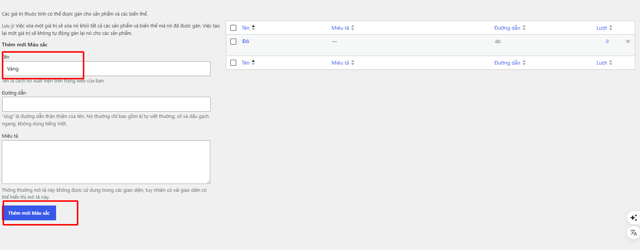Click the translate floating icon

pos(634,233)
